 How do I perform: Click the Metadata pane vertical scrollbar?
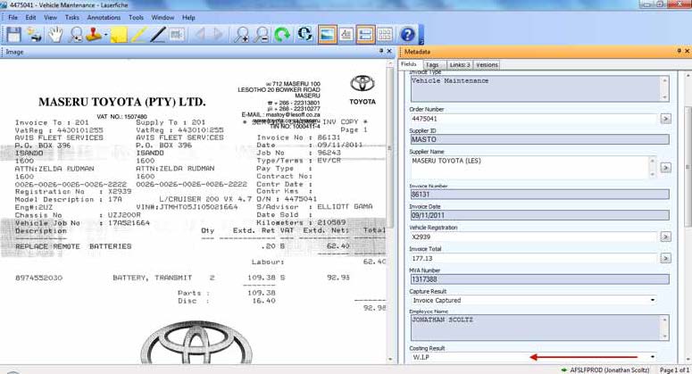point(688,167)
